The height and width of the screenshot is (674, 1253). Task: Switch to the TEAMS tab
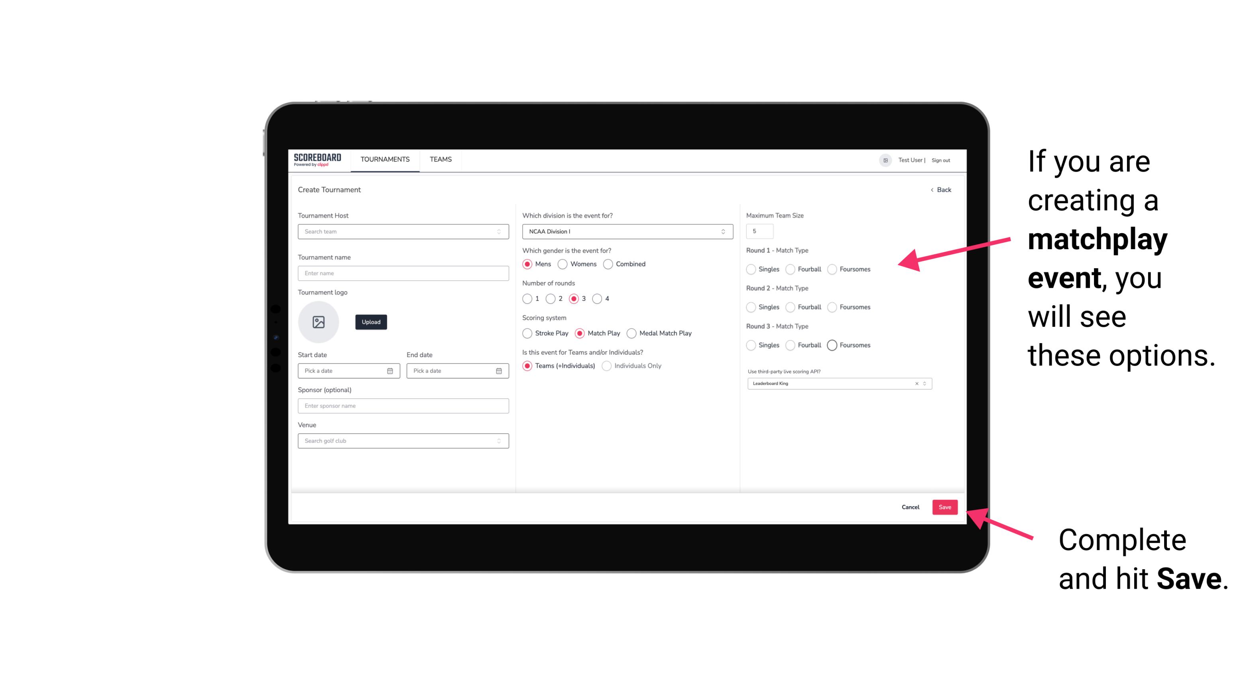pos(440,159)
